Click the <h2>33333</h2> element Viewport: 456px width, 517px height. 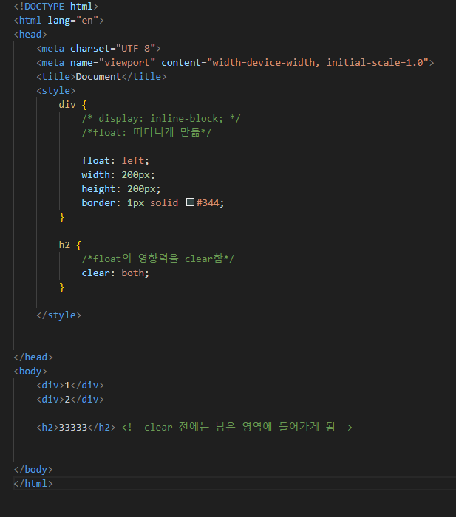[x=76, y=428]
